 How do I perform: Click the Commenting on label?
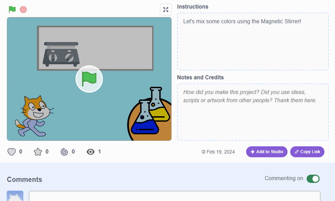(284, 179)
